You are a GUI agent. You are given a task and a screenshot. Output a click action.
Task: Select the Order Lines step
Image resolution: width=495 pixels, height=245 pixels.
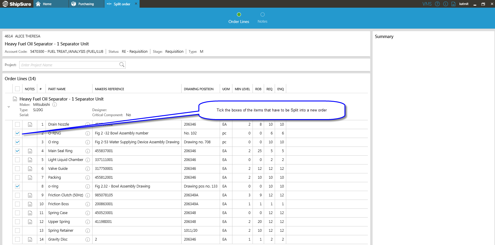pos(239,18)
